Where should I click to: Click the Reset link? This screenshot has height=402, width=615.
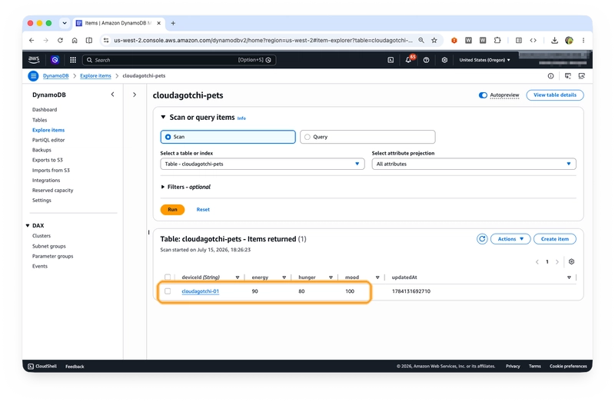tap(203, 209)
